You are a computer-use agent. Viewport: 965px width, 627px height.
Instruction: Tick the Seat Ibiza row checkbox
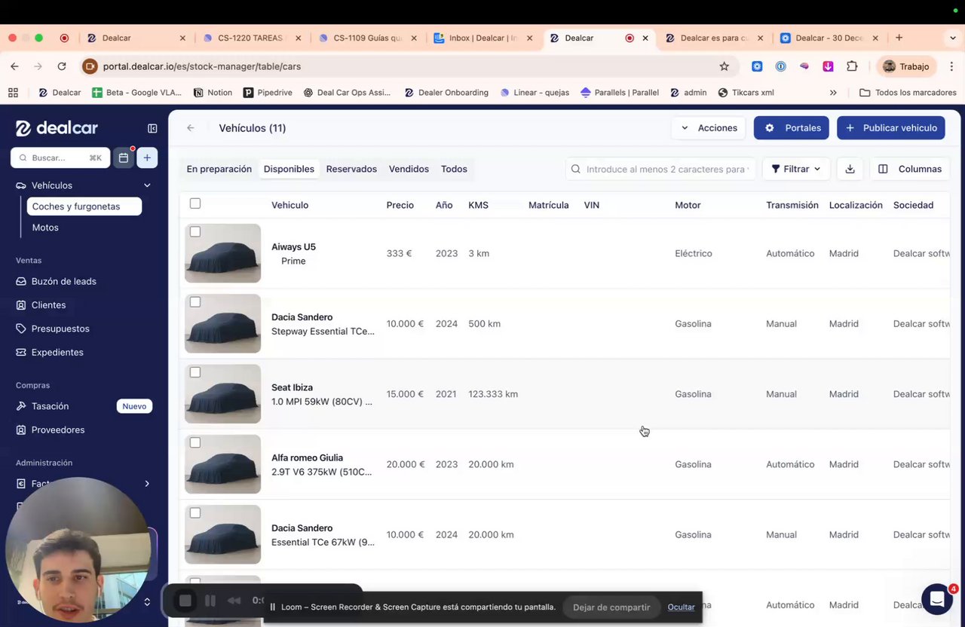[x=195, y=372]
